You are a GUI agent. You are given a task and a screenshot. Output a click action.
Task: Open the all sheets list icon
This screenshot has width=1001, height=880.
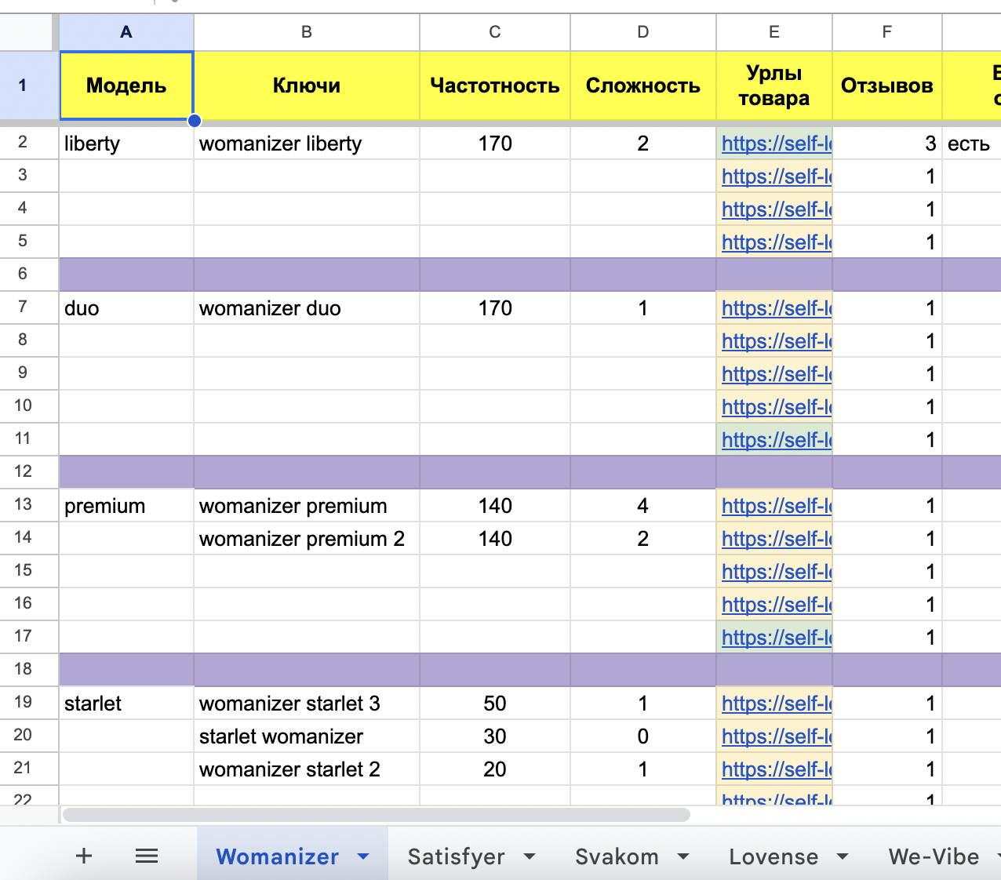pyautogui.click(x=147, y=856)
